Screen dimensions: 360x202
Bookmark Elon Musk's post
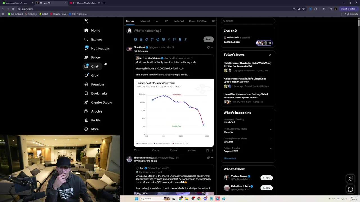click(x=208, y=150)
